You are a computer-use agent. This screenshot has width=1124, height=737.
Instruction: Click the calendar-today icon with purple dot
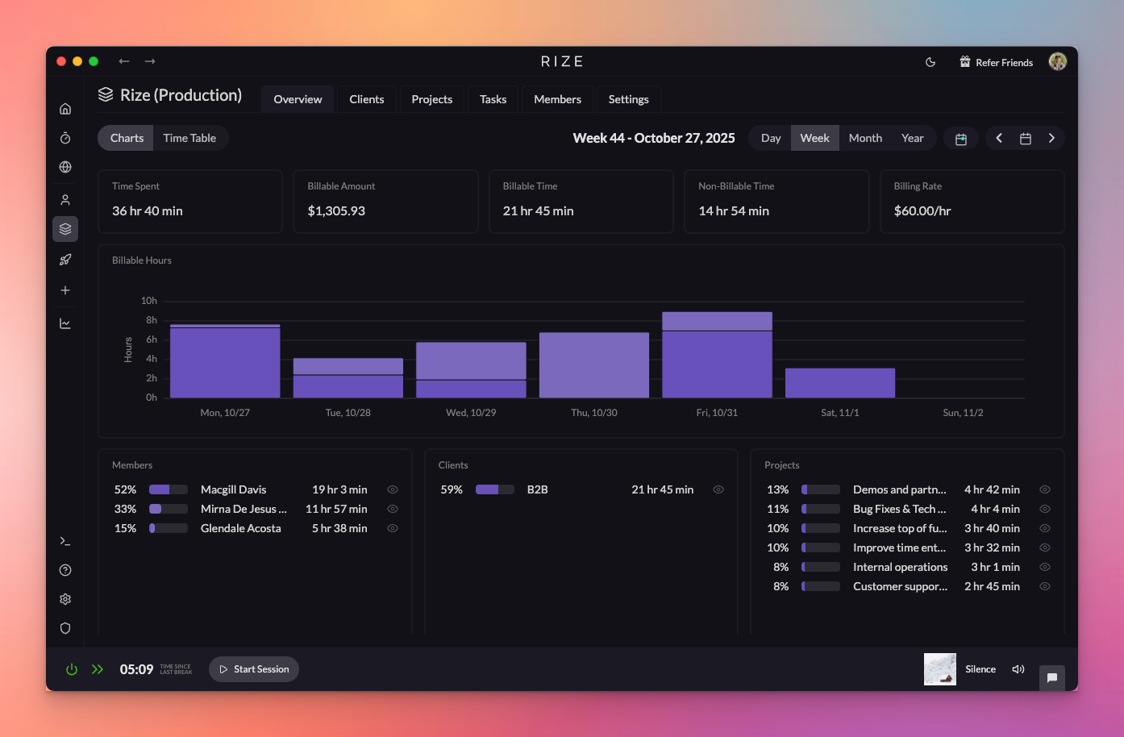coord(961,139)
